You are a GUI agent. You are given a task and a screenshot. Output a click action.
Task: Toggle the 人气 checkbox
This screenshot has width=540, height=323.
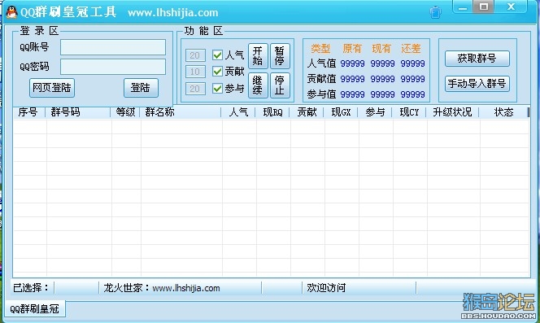click(217, 55)
